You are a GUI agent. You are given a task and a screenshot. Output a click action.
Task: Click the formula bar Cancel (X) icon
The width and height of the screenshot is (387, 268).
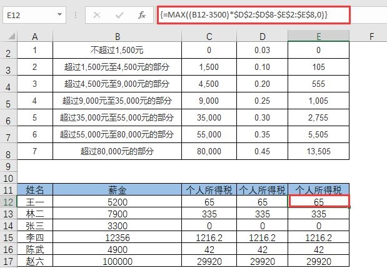click(x=97, y=15)
